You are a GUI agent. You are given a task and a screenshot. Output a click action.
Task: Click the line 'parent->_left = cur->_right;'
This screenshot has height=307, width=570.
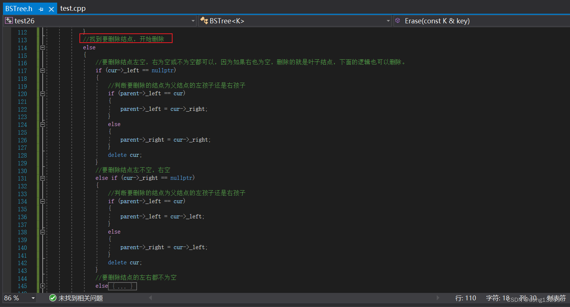164,109
